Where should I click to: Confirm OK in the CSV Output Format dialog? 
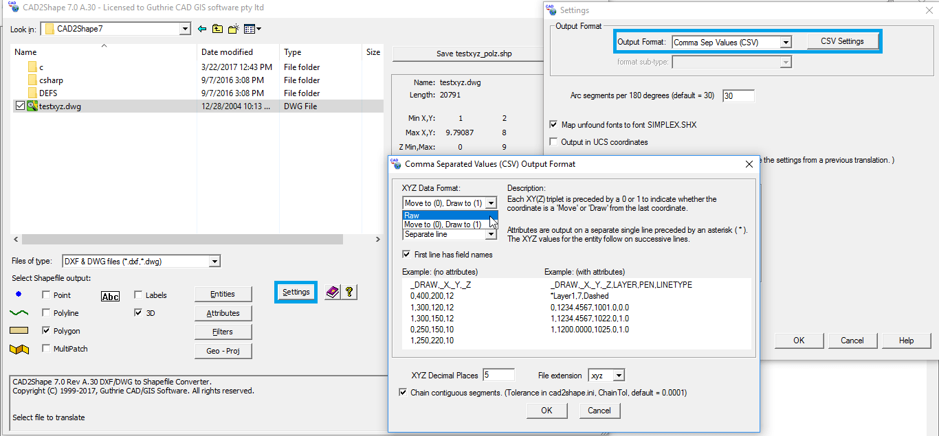[546, 411]
